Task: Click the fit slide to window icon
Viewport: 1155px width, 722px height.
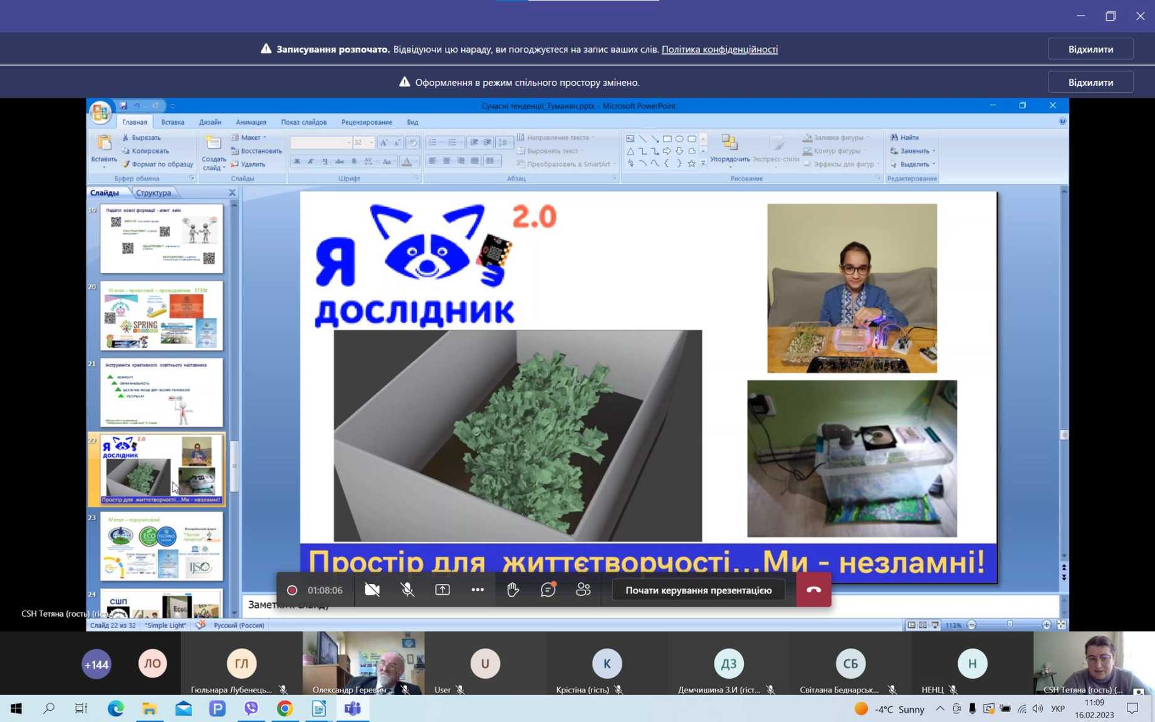Action: (1061, 625)
